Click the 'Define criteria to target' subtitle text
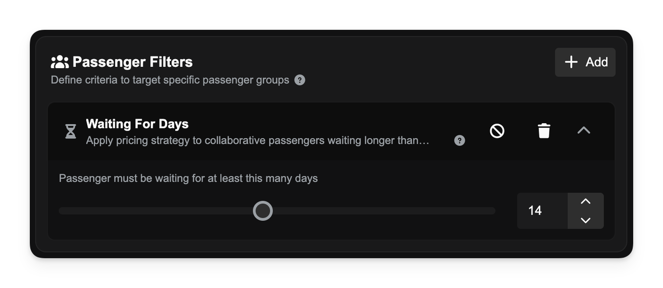 (170, 80)
